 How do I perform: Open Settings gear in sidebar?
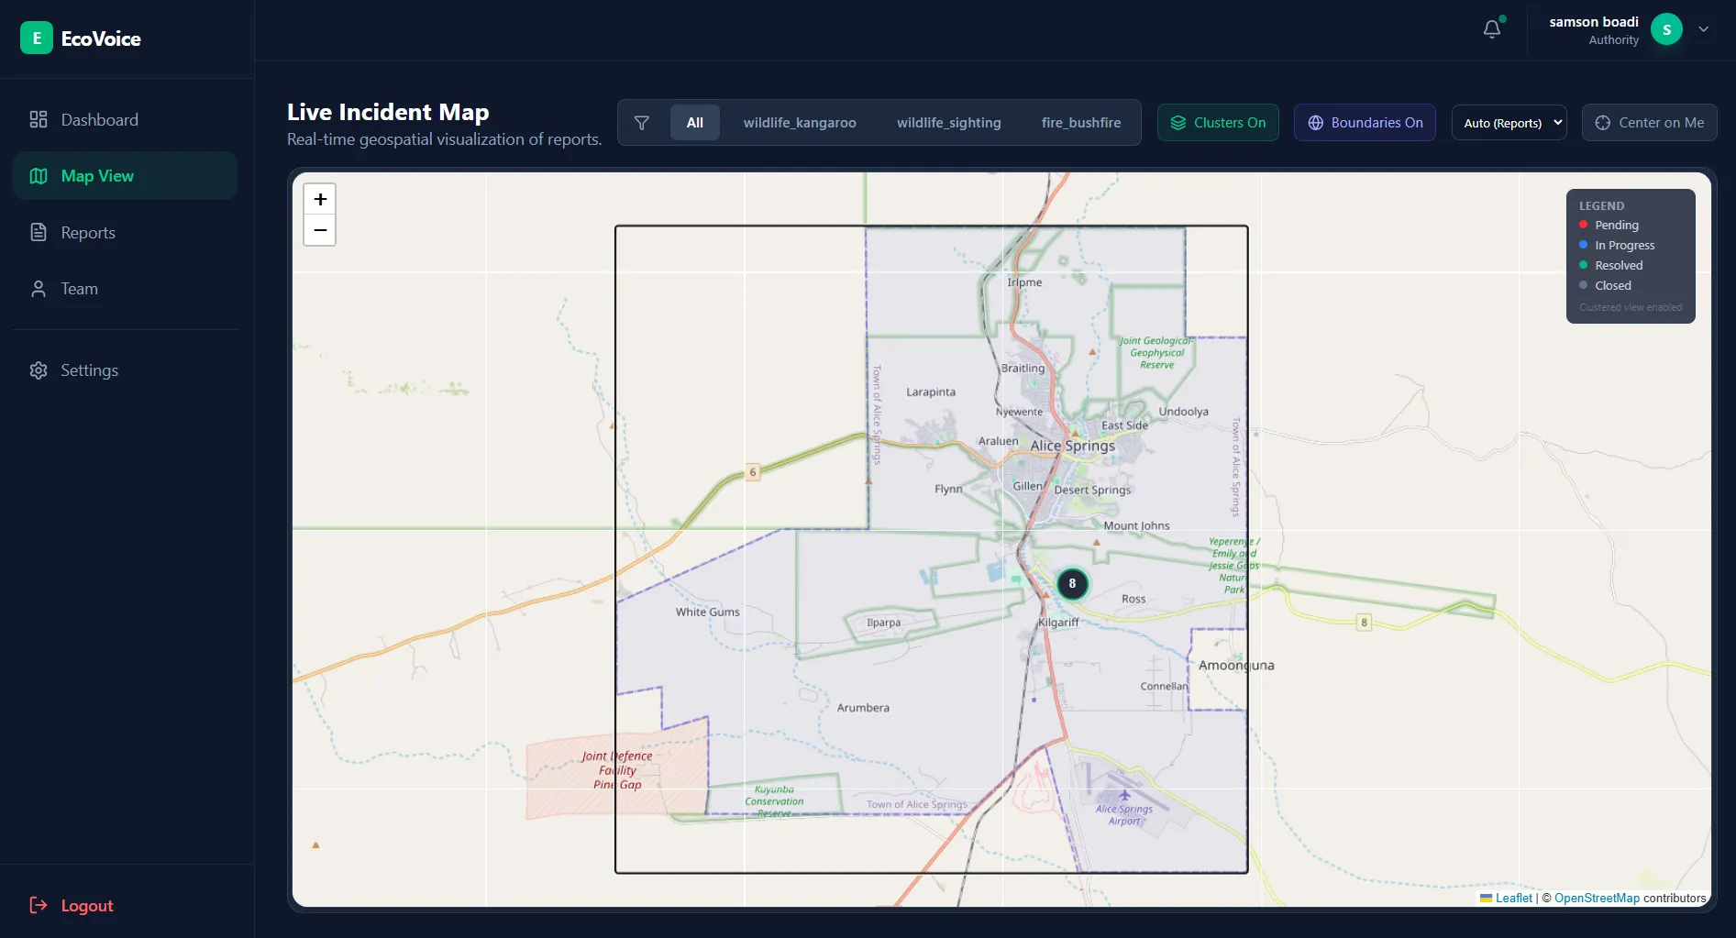pyautogui.click(x=39, y=370)
